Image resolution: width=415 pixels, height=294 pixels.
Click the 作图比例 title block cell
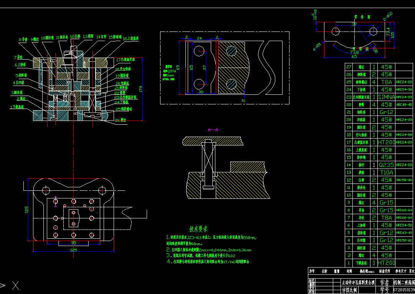pos(350,290)
